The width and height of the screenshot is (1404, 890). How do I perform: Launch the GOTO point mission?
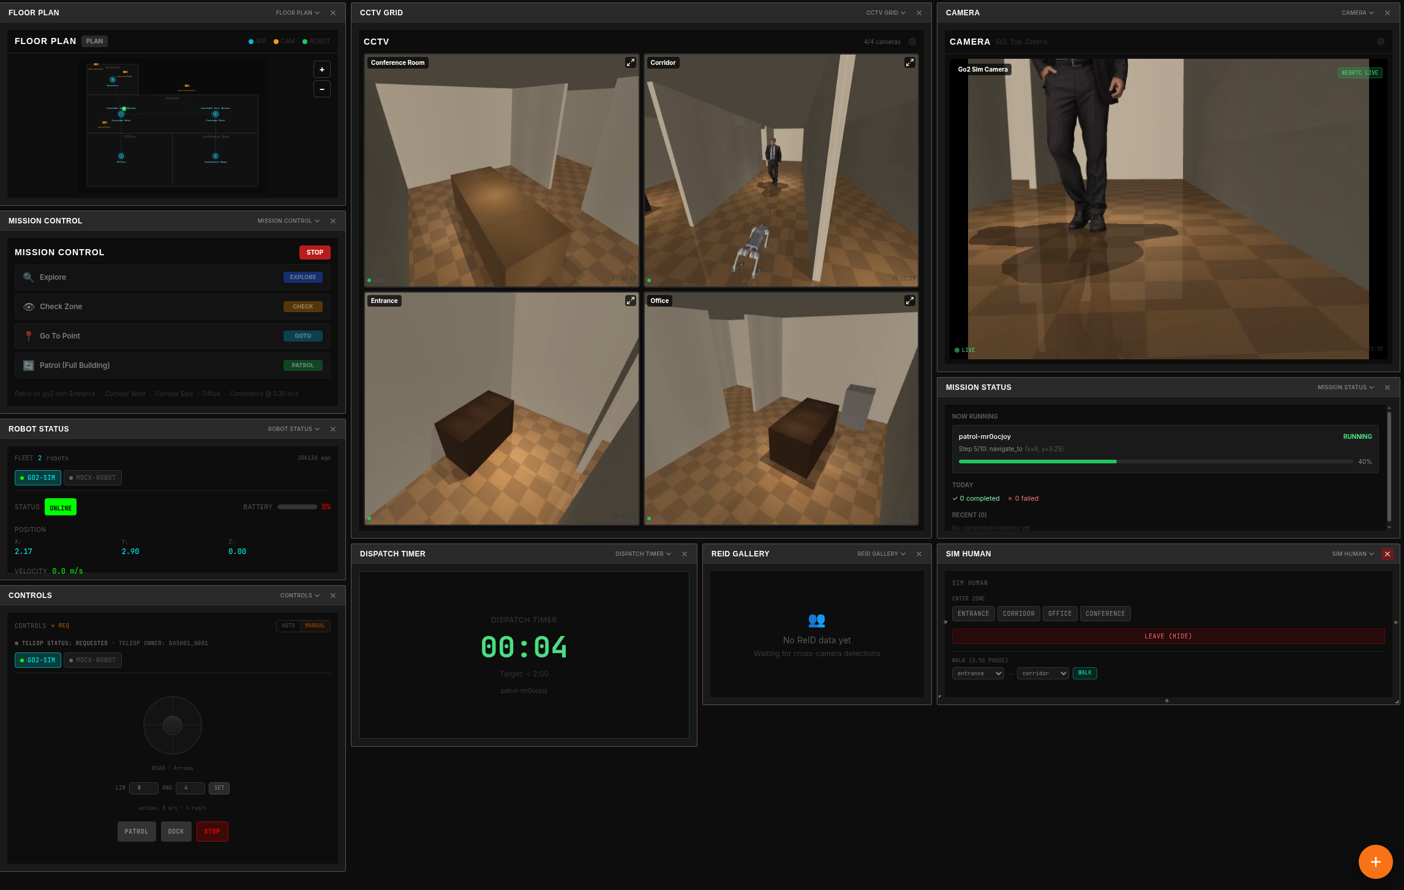point(303,336)
